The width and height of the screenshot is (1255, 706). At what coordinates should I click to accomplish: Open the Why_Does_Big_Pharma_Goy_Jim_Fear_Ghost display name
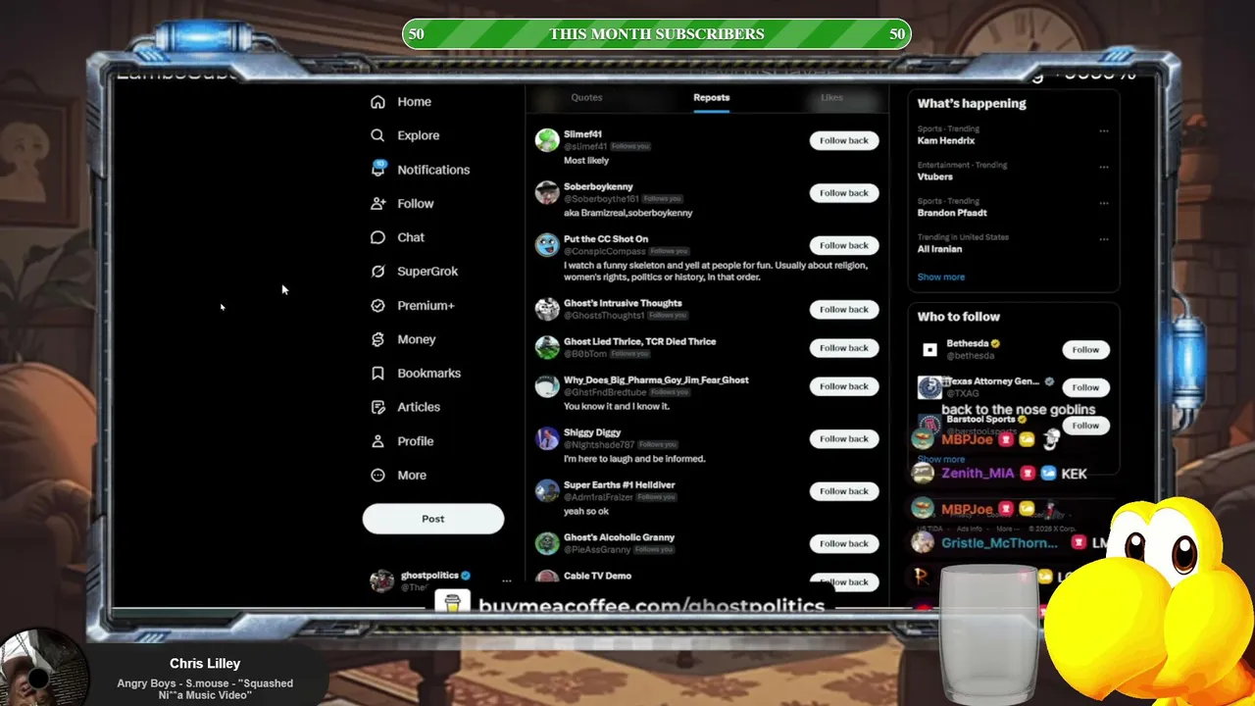coord(656,380)
